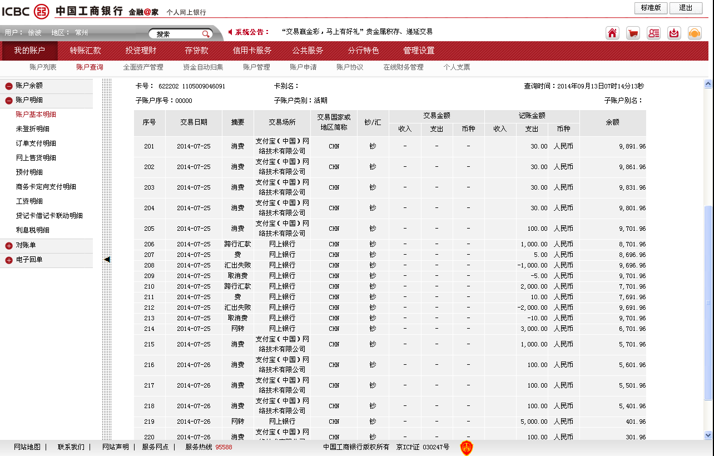The image size is (714, 456).
Task: Click the ICBC logo
Action: click(x=25, y=11)
